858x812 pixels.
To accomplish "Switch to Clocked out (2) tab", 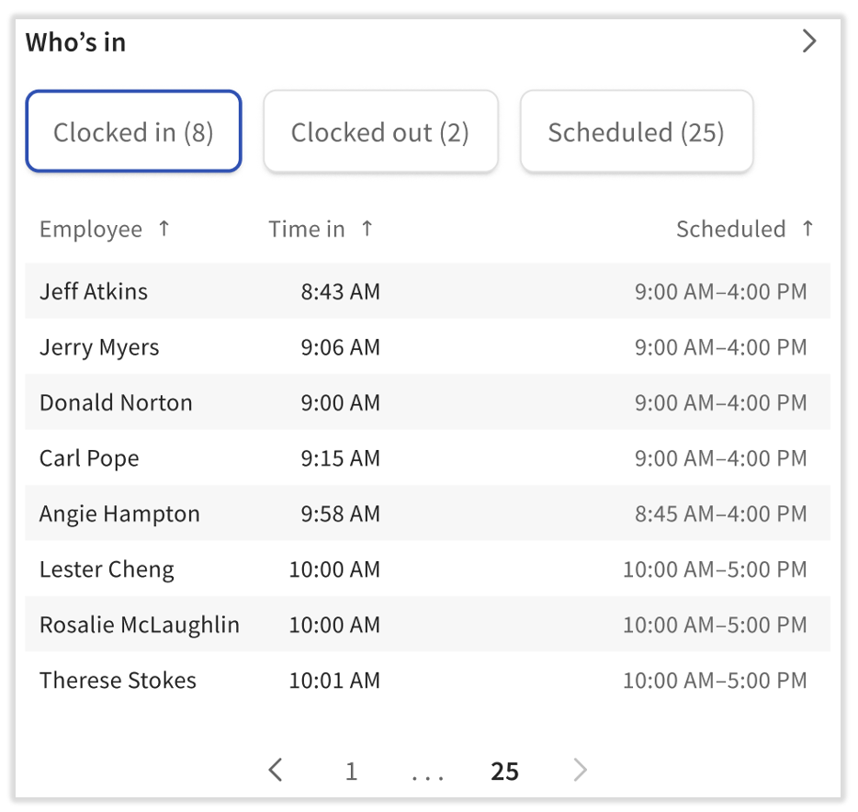I will click(380, 131).
